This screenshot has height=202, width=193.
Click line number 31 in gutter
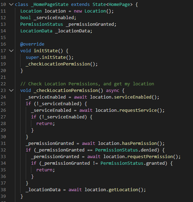pos(3,143)
